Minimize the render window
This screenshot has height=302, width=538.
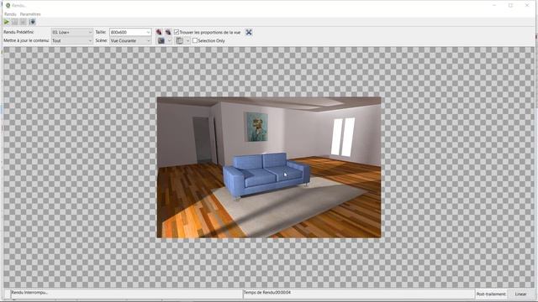[494, 6]
